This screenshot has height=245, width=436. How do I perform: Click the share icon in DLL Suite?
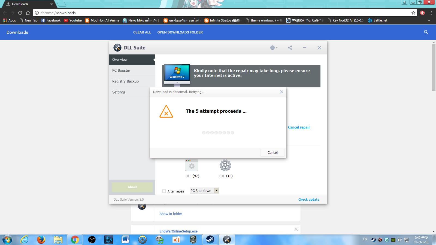pyautogui.click(x=290, y=48)
